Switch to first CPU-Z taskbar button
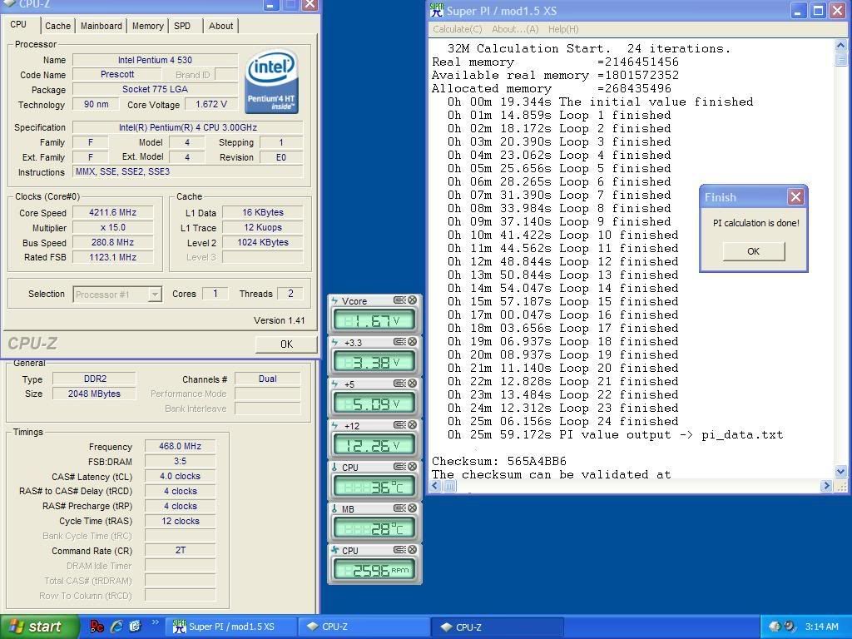 coord(364,627)
